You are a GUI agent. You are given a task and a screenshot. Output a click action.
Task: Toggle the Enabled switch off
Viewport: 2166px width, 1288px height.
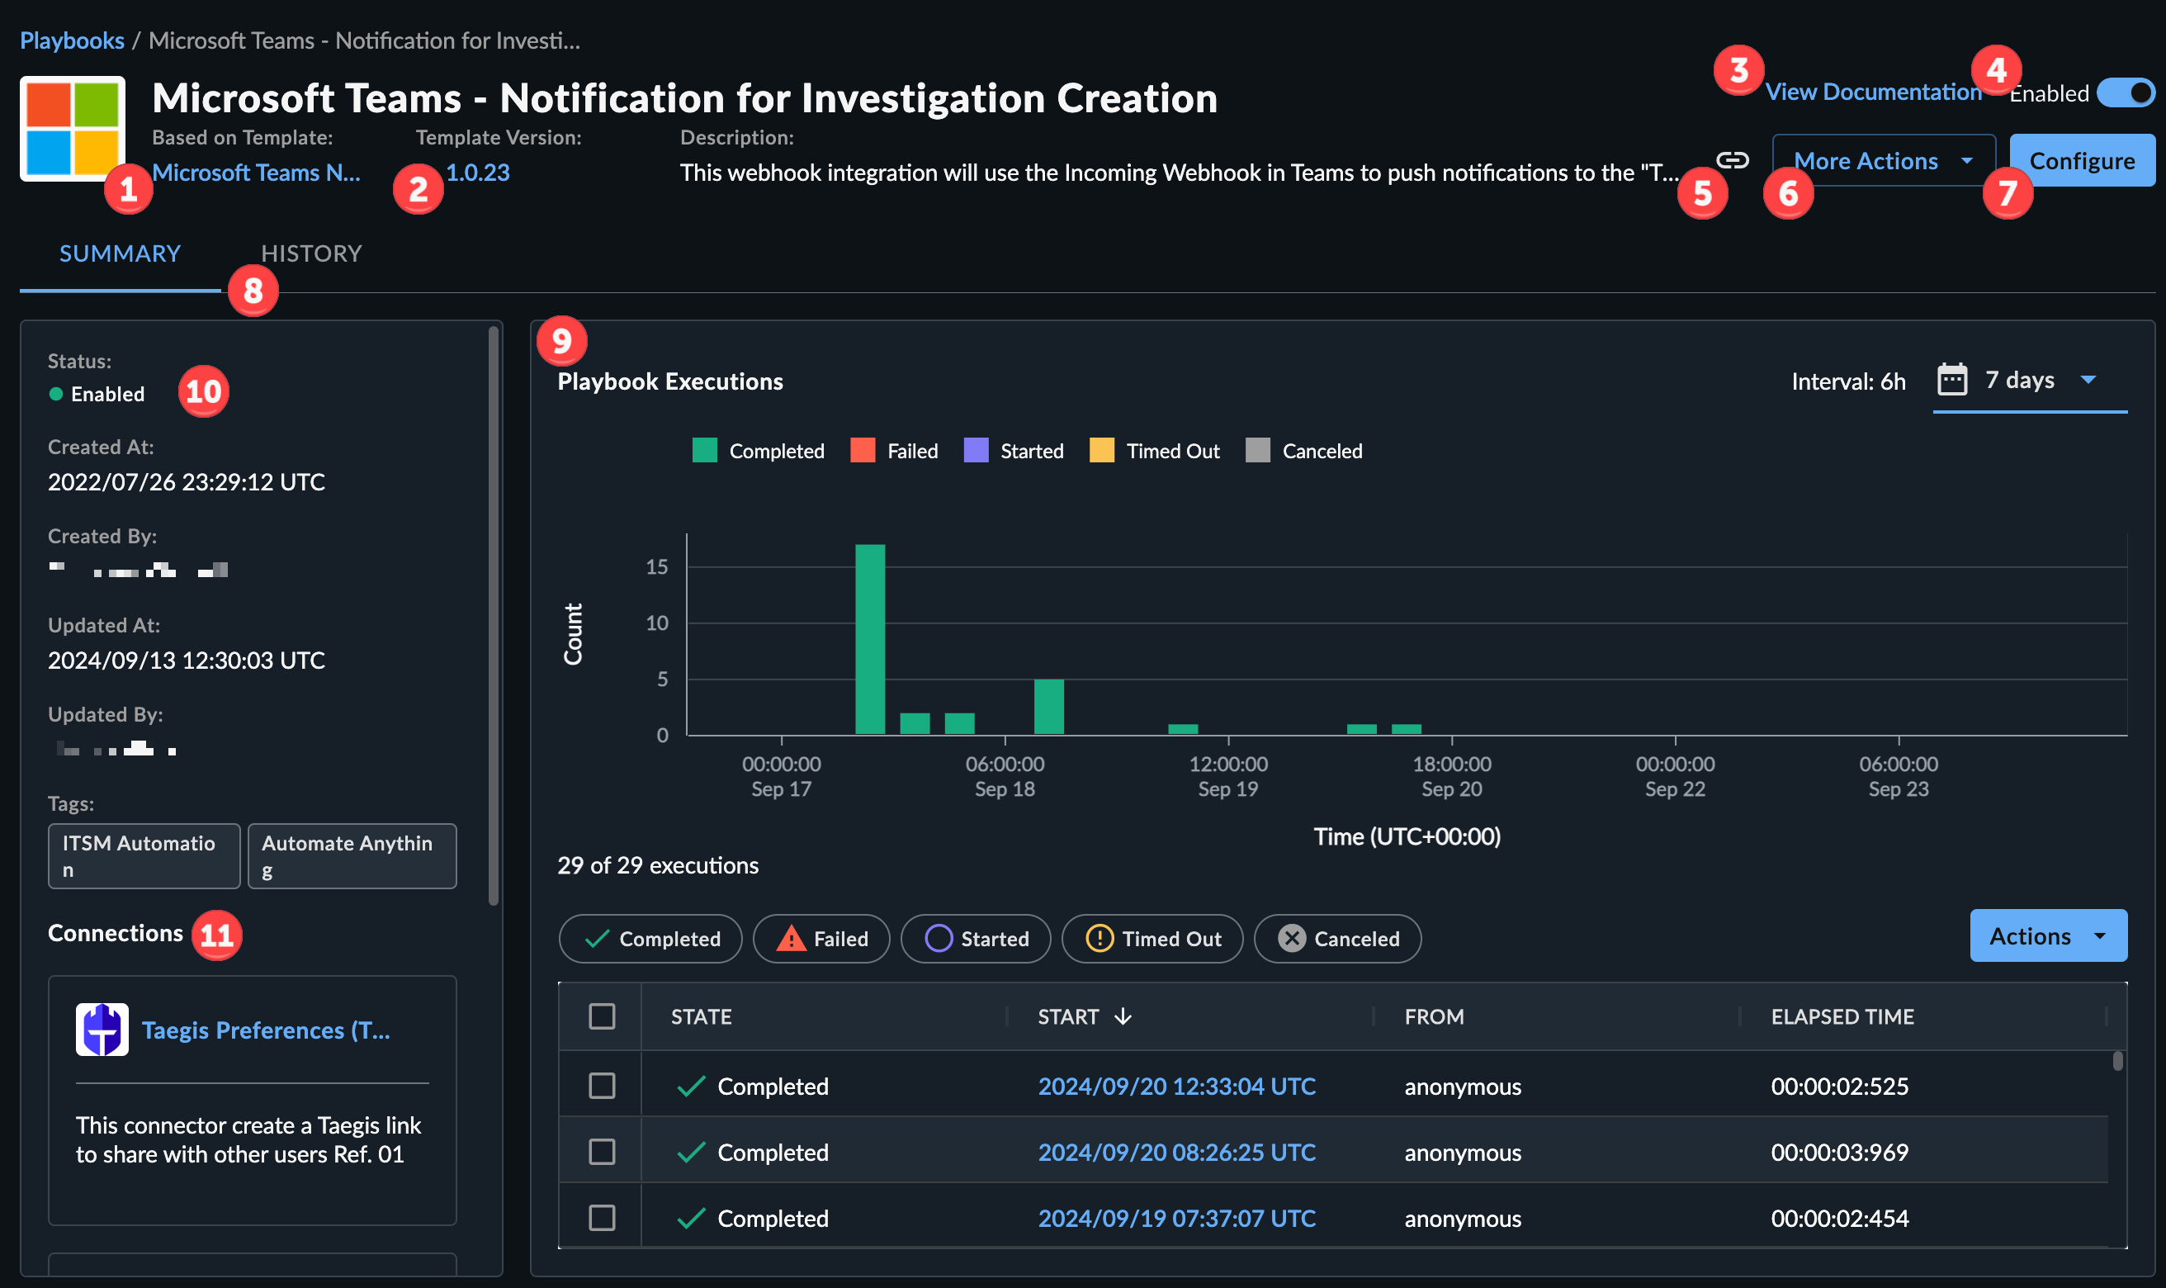click(2126, 92)
